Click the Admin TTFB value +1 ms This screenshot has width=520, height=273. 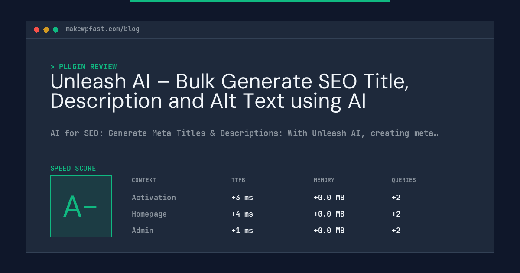point(242,231)
